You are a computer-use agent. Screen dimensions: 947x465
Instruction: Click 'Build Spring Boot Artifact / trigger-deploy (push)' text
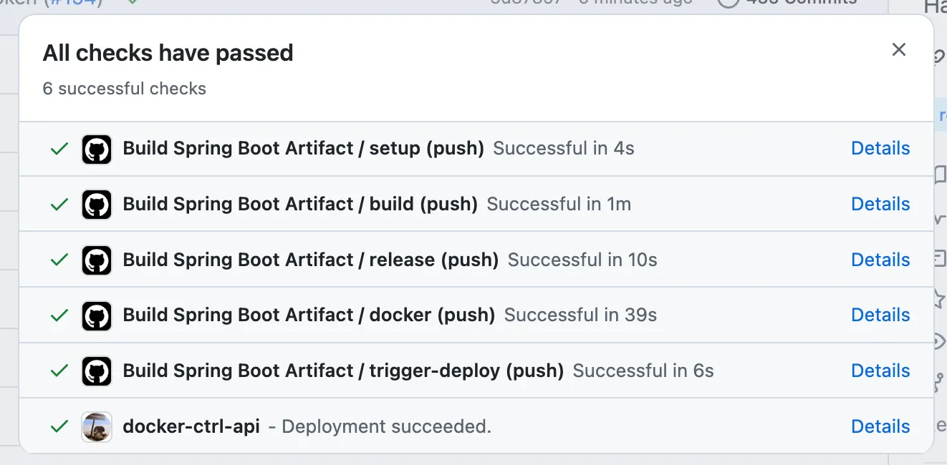tap(344, 371)
